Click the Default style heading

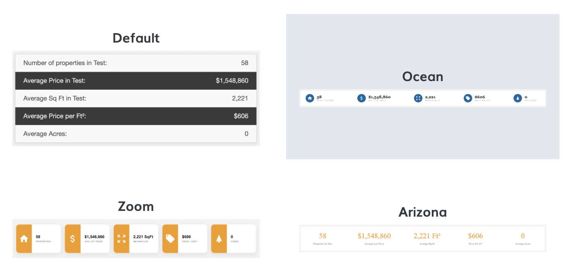136,38
